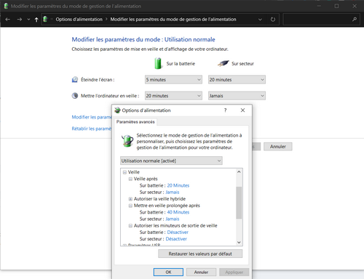Select Mettre en veille prolongée après label
Image resolution: width=364 pixels, height=279 pixels.
tap(167, 206)
